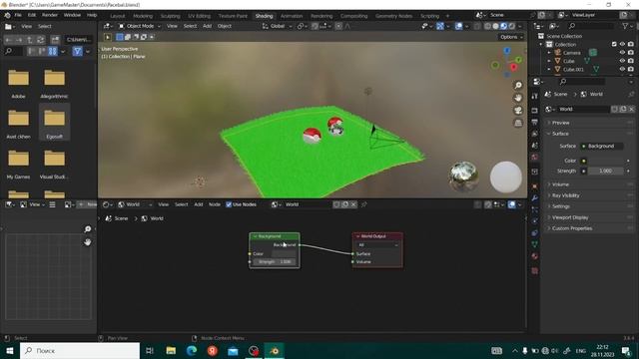Viewport: 639px width, 359px height.
Task: Open shader type World dropdown in node editor
Action: (135, 204)
